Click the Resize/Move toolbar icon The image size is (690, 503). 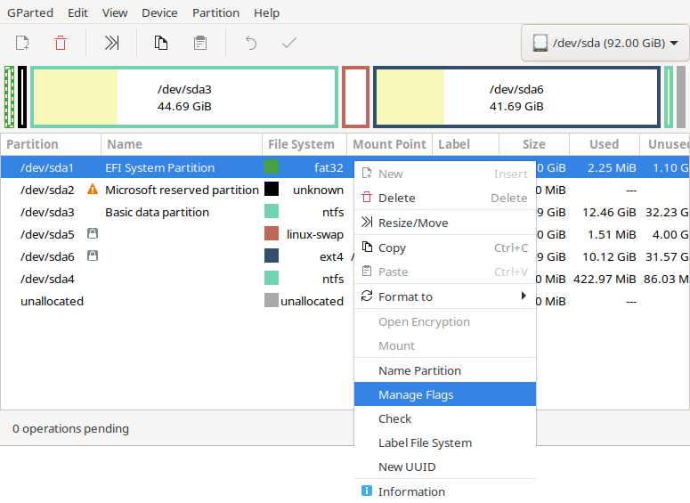pyautogui.click(x=111, y=43)
